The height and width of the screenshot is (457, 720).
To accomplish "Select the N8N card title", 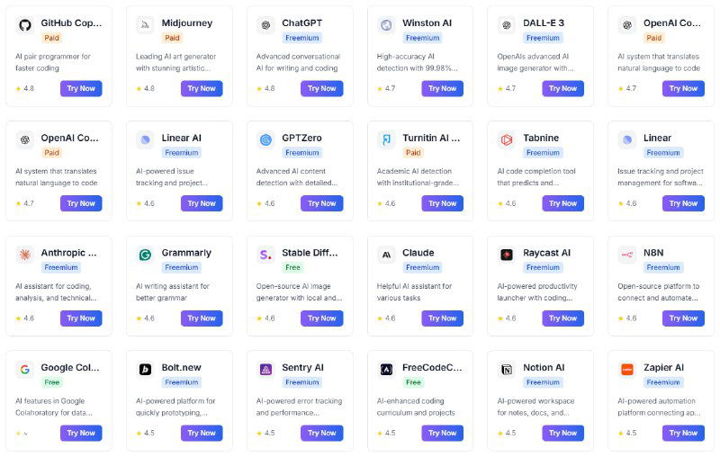I will coord(653,253).
